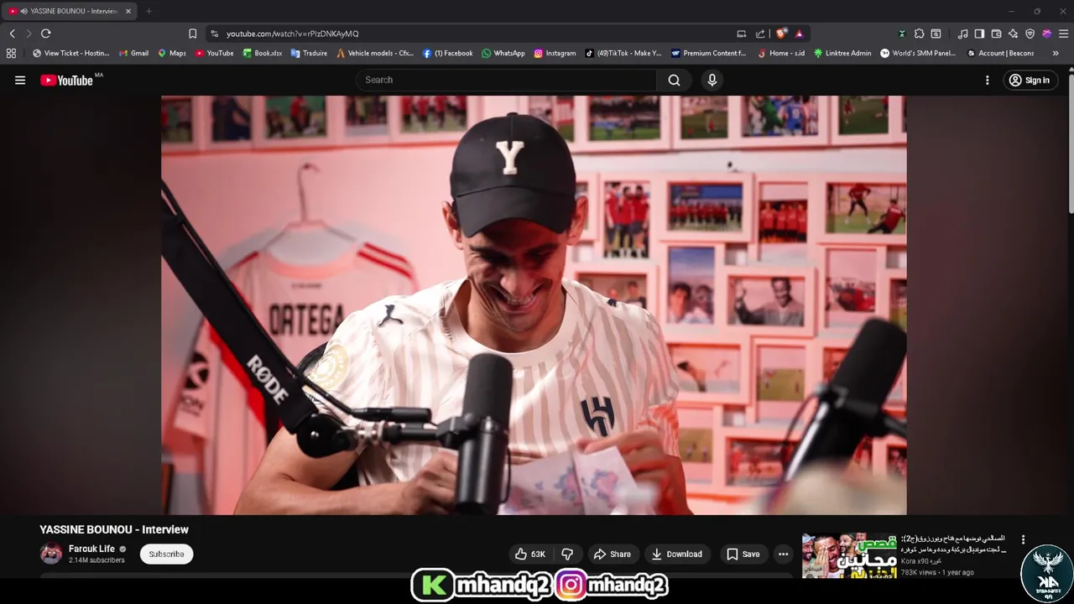Click the address bar URL
1074x604 pixels.
coord(293,34)
